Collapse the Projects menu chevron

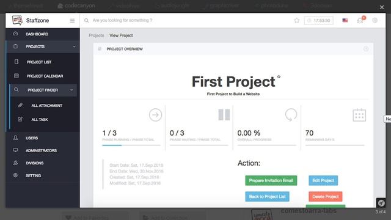74,46
